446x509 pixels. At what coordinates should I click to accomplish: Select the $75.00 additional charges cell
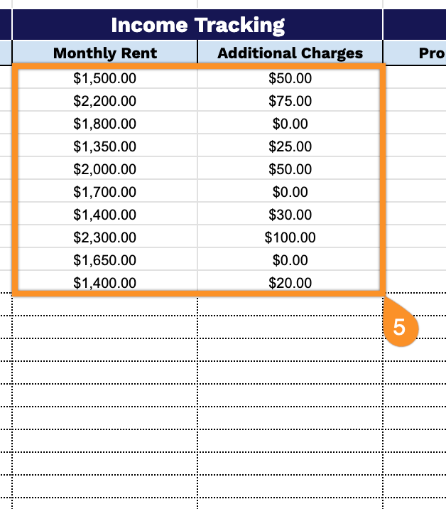click(290, 101)
